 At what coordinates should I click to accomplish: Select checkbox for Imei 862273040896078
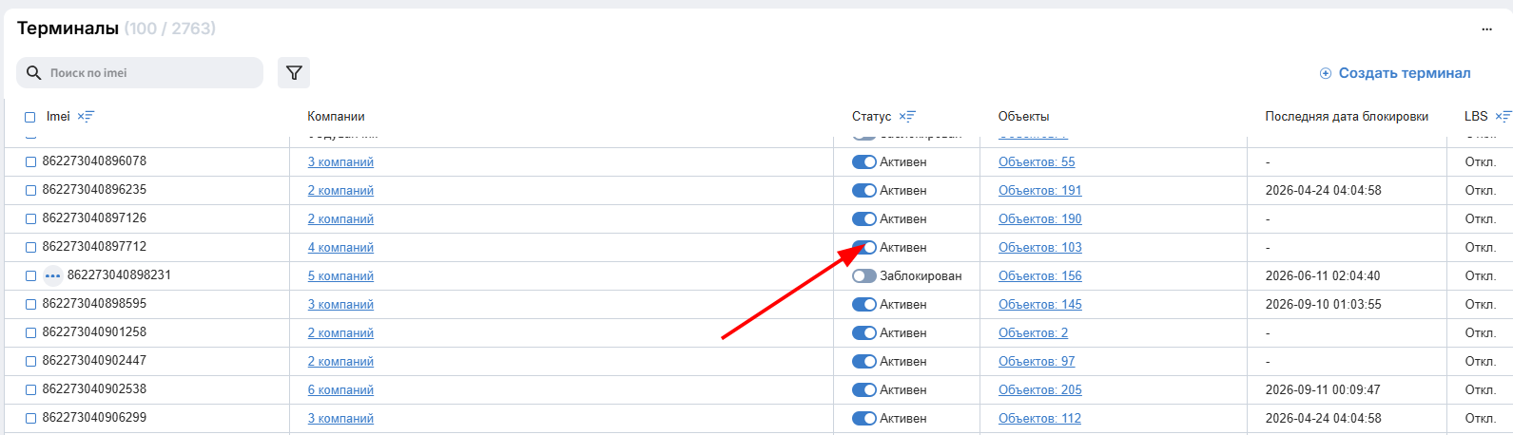point(30,162)
